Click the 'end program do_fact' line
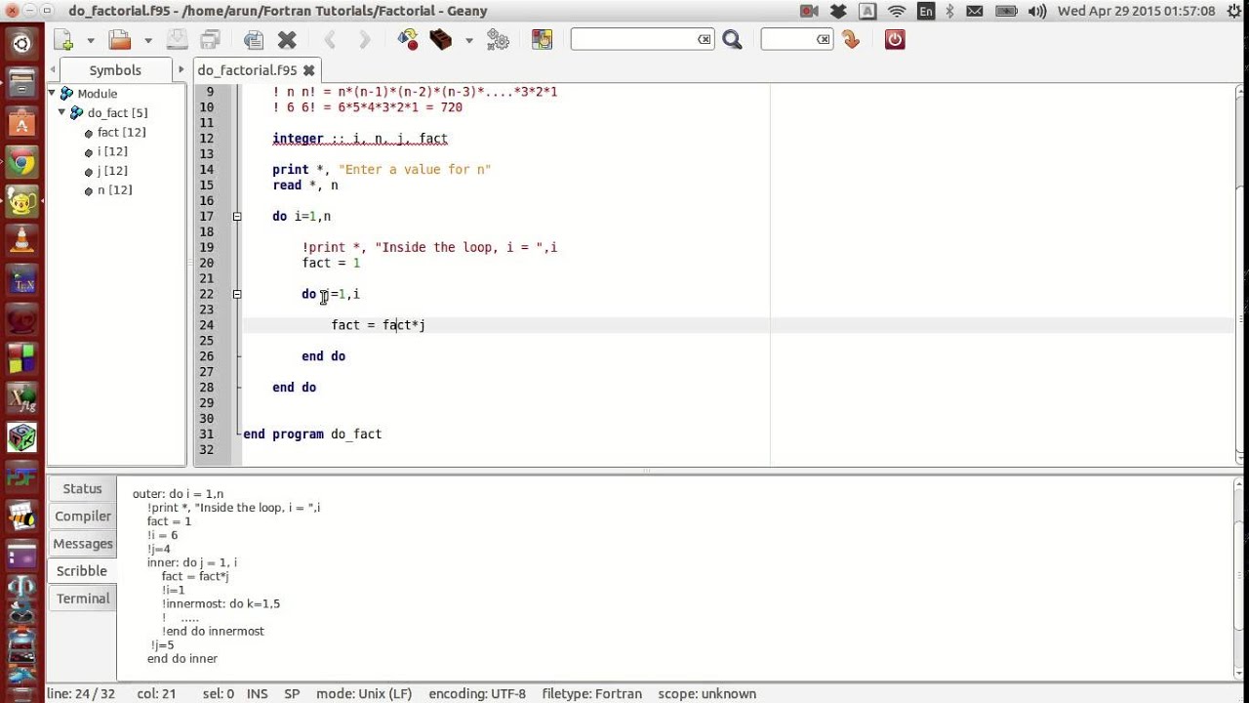Screen dimensions: 1249x703 pyautogui.click(x=312, y=434)
